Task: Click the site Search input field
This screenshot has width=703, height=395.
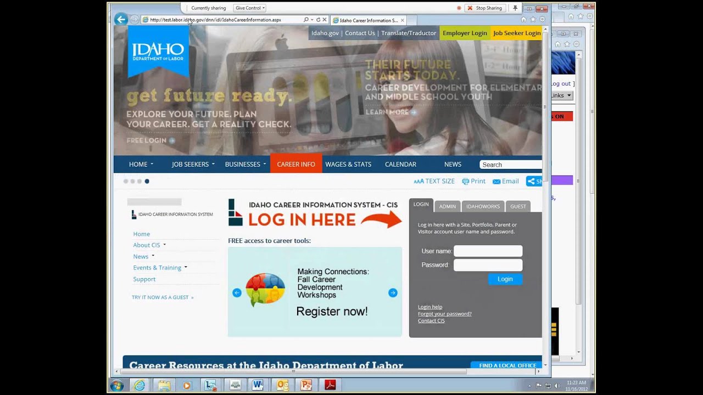Action: [511, 165]
